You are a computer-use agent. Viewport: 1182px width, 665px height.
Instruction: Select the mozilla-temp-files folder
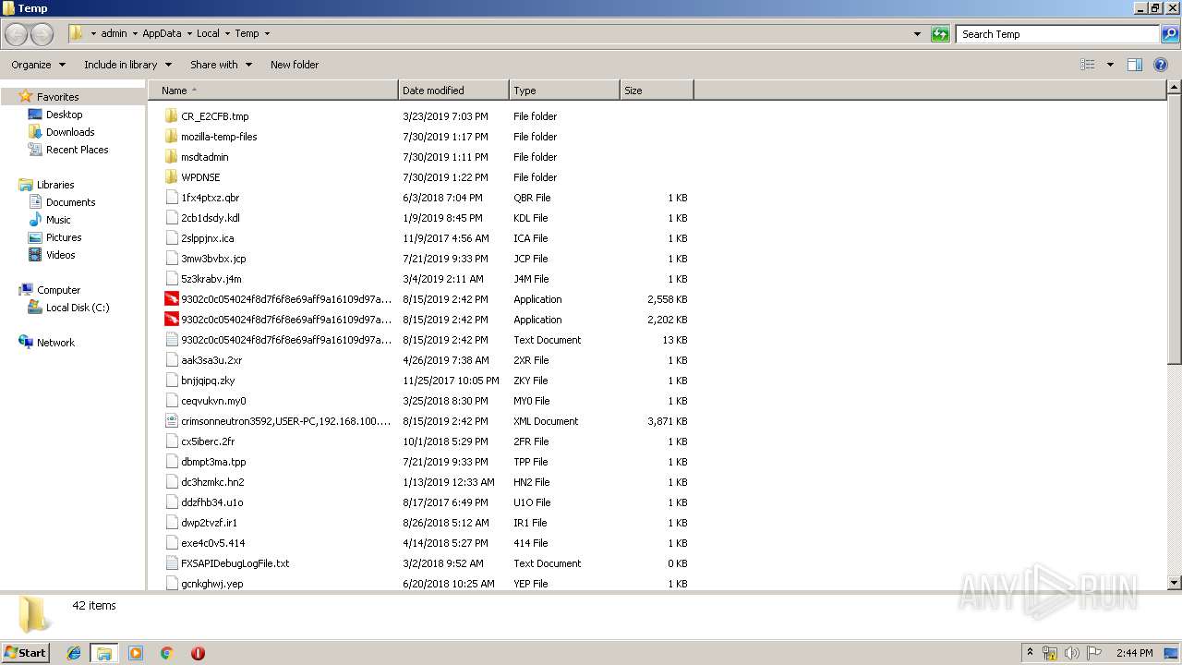219,137
